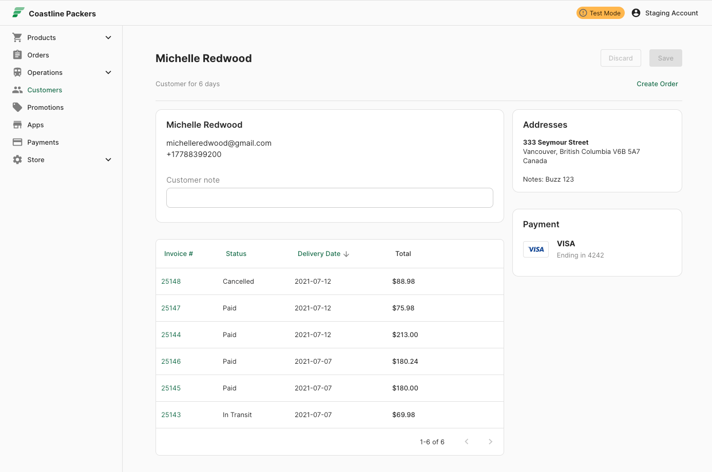Click the Products cart icon
712x472 pixels.
point(17,37)
